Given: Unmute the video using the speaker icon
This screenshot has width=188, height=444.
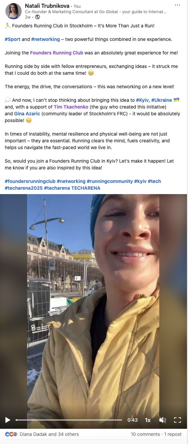Looking at the screenshot, I should (163, 420).
